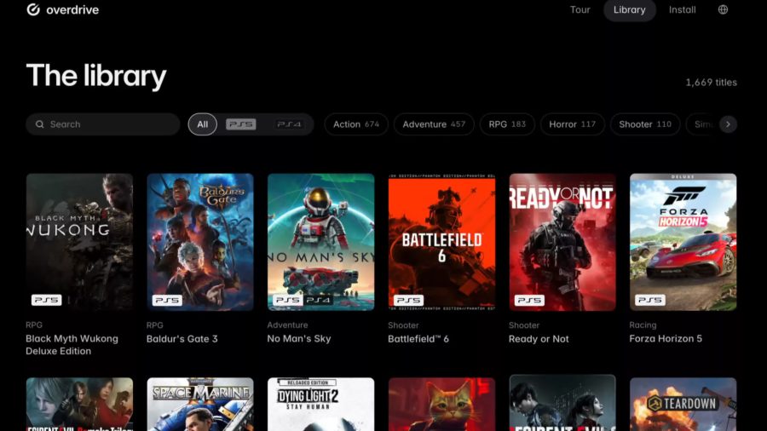Filter library by PS5 platform
767x431 pixels.
coord(240,124)
